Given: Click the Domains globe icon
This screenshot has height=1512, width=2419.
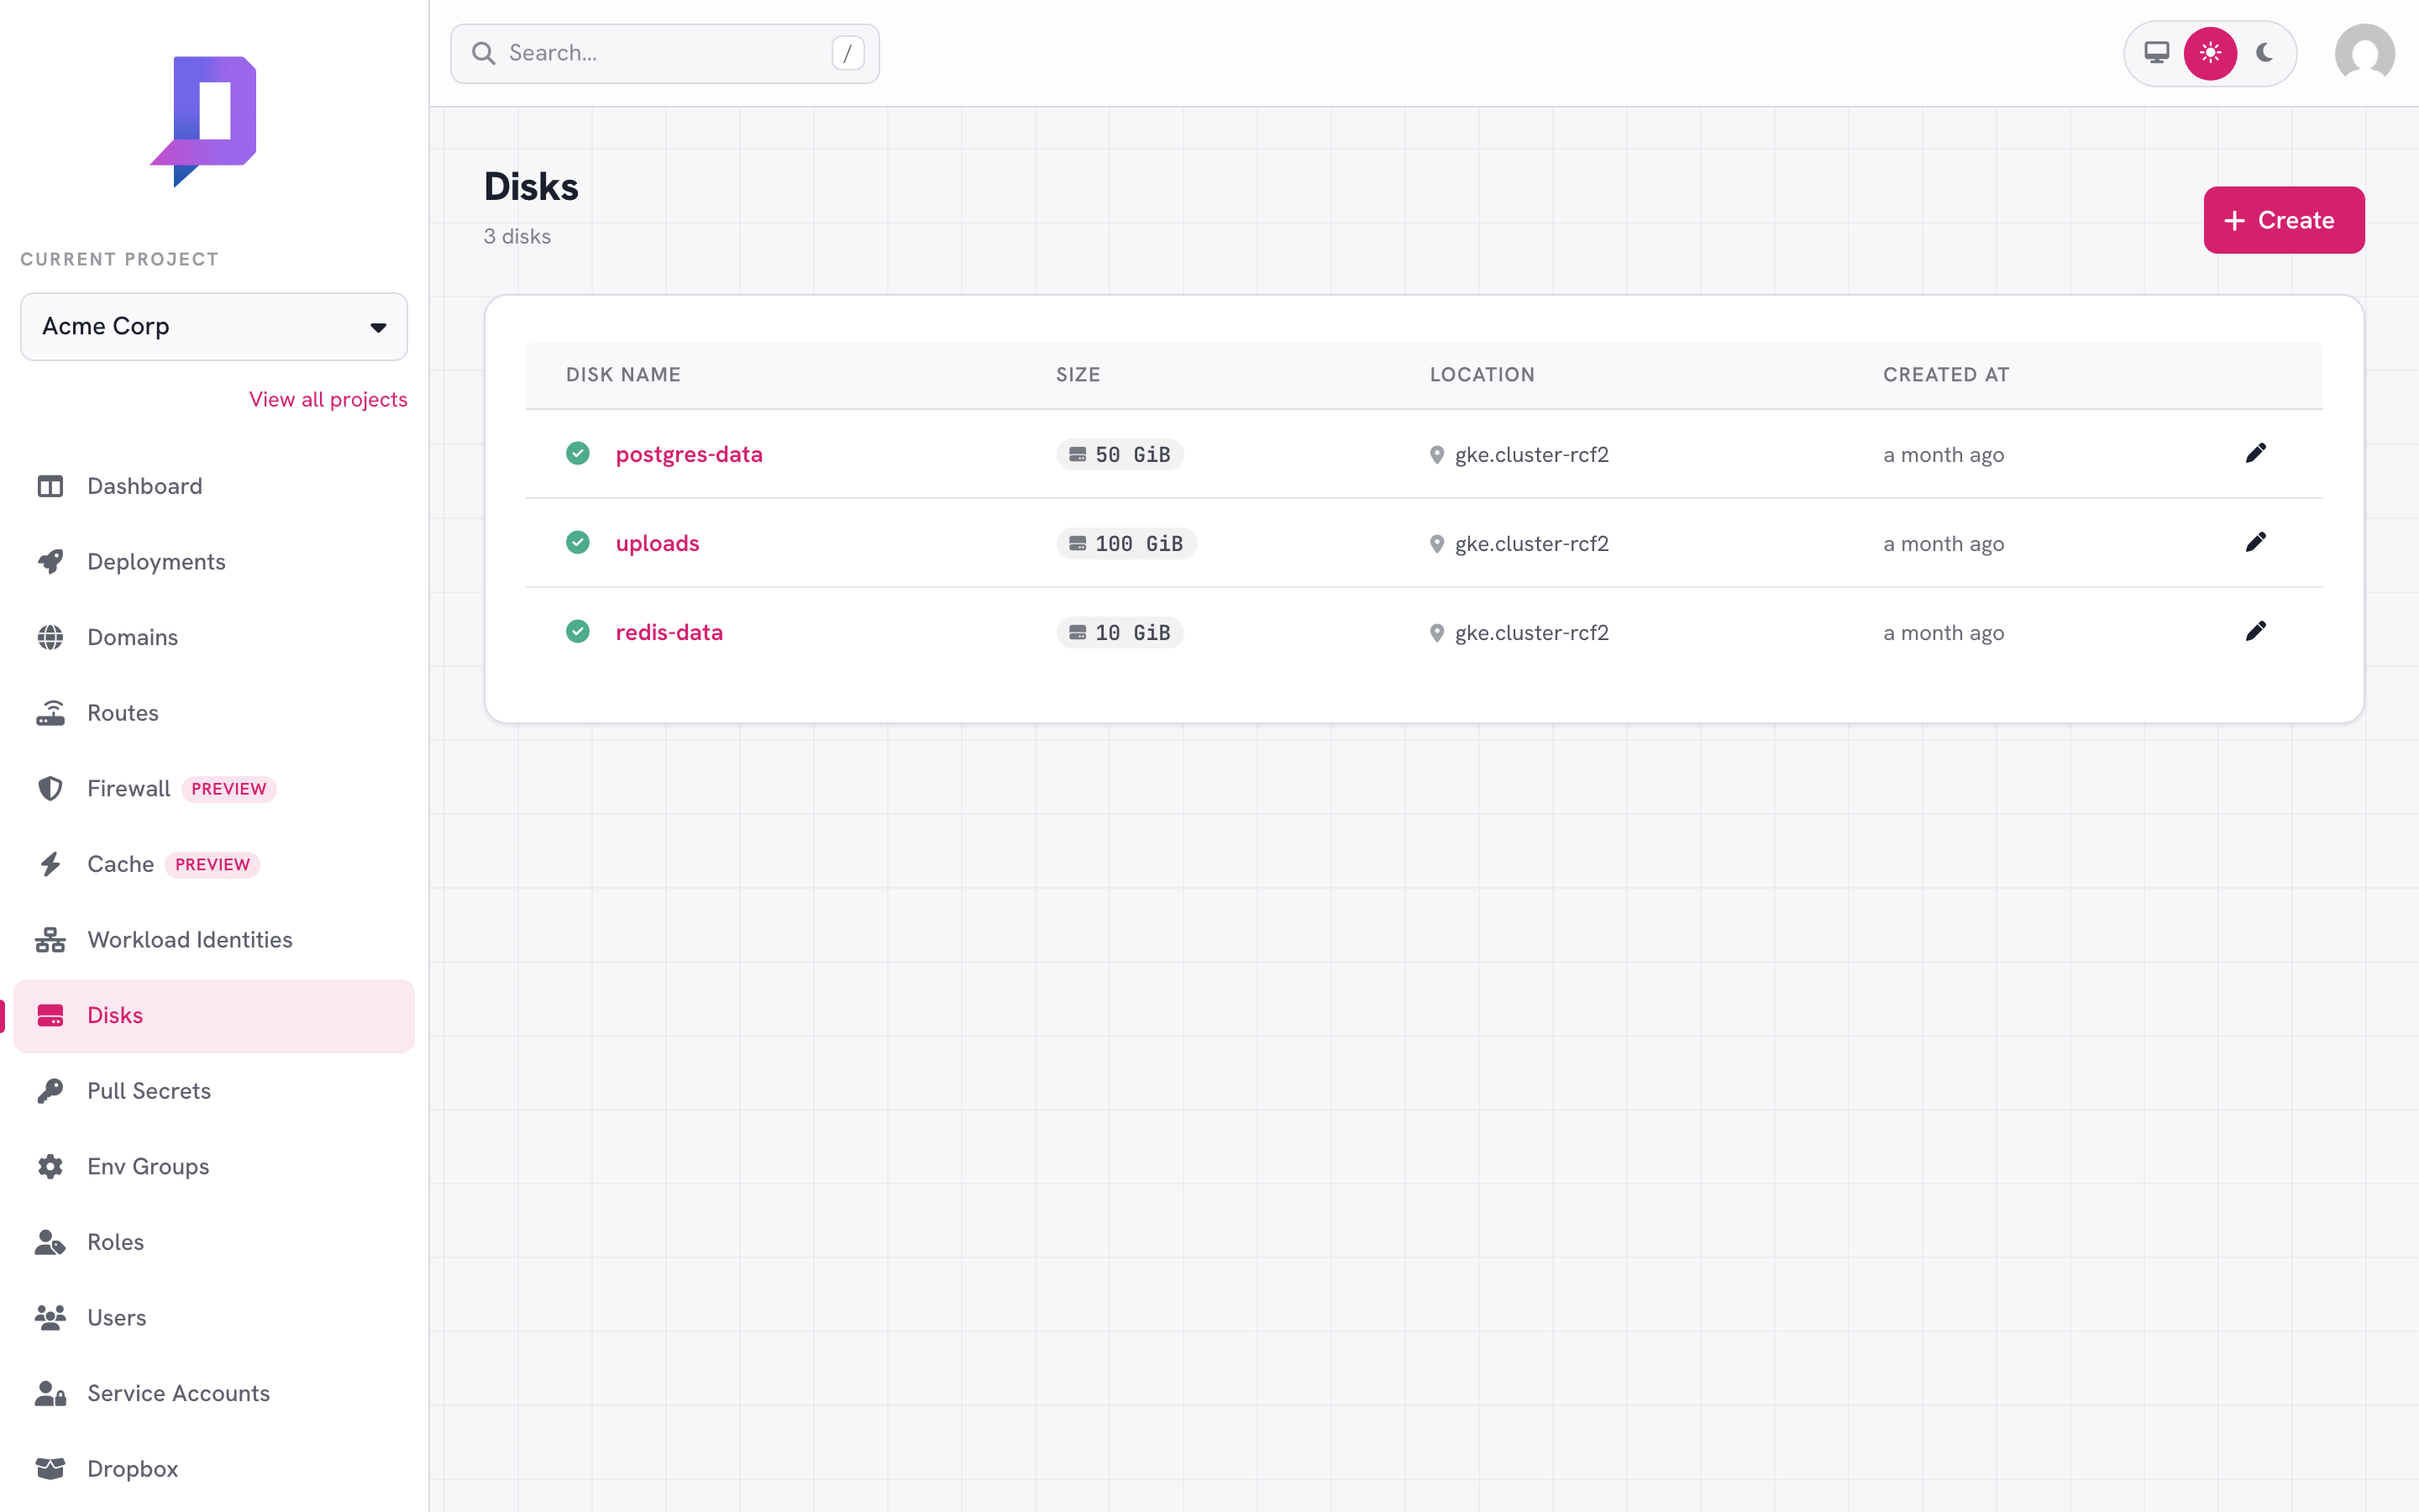Looking at the screenshot, I should point(50,638).
